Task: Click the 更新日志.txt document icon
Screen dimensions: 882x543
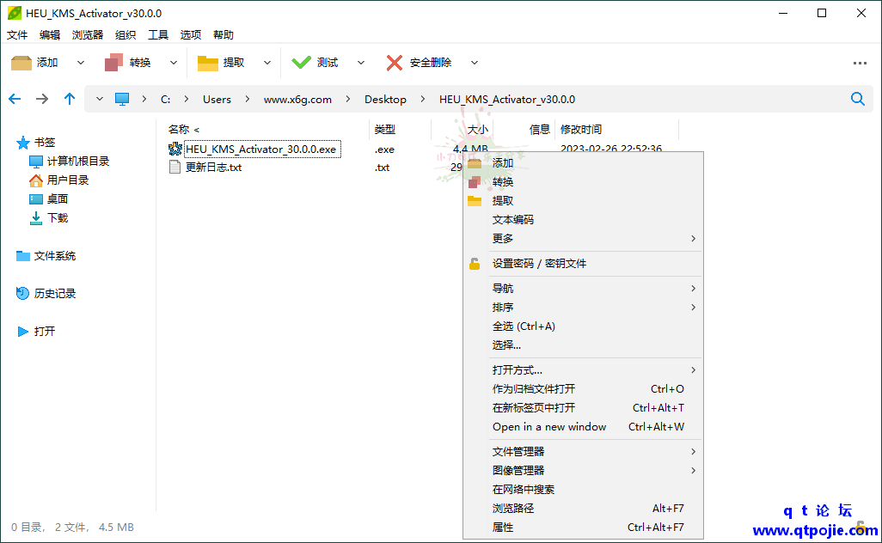Action: [175, 167]
